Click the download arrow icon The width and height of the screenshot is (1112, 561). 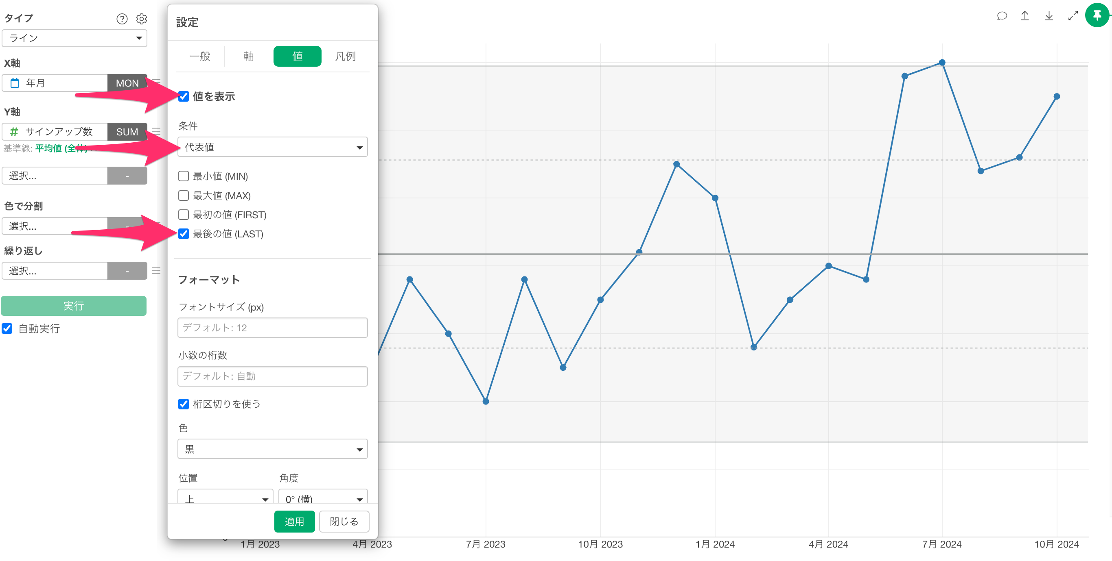(x=1049, y=16)
